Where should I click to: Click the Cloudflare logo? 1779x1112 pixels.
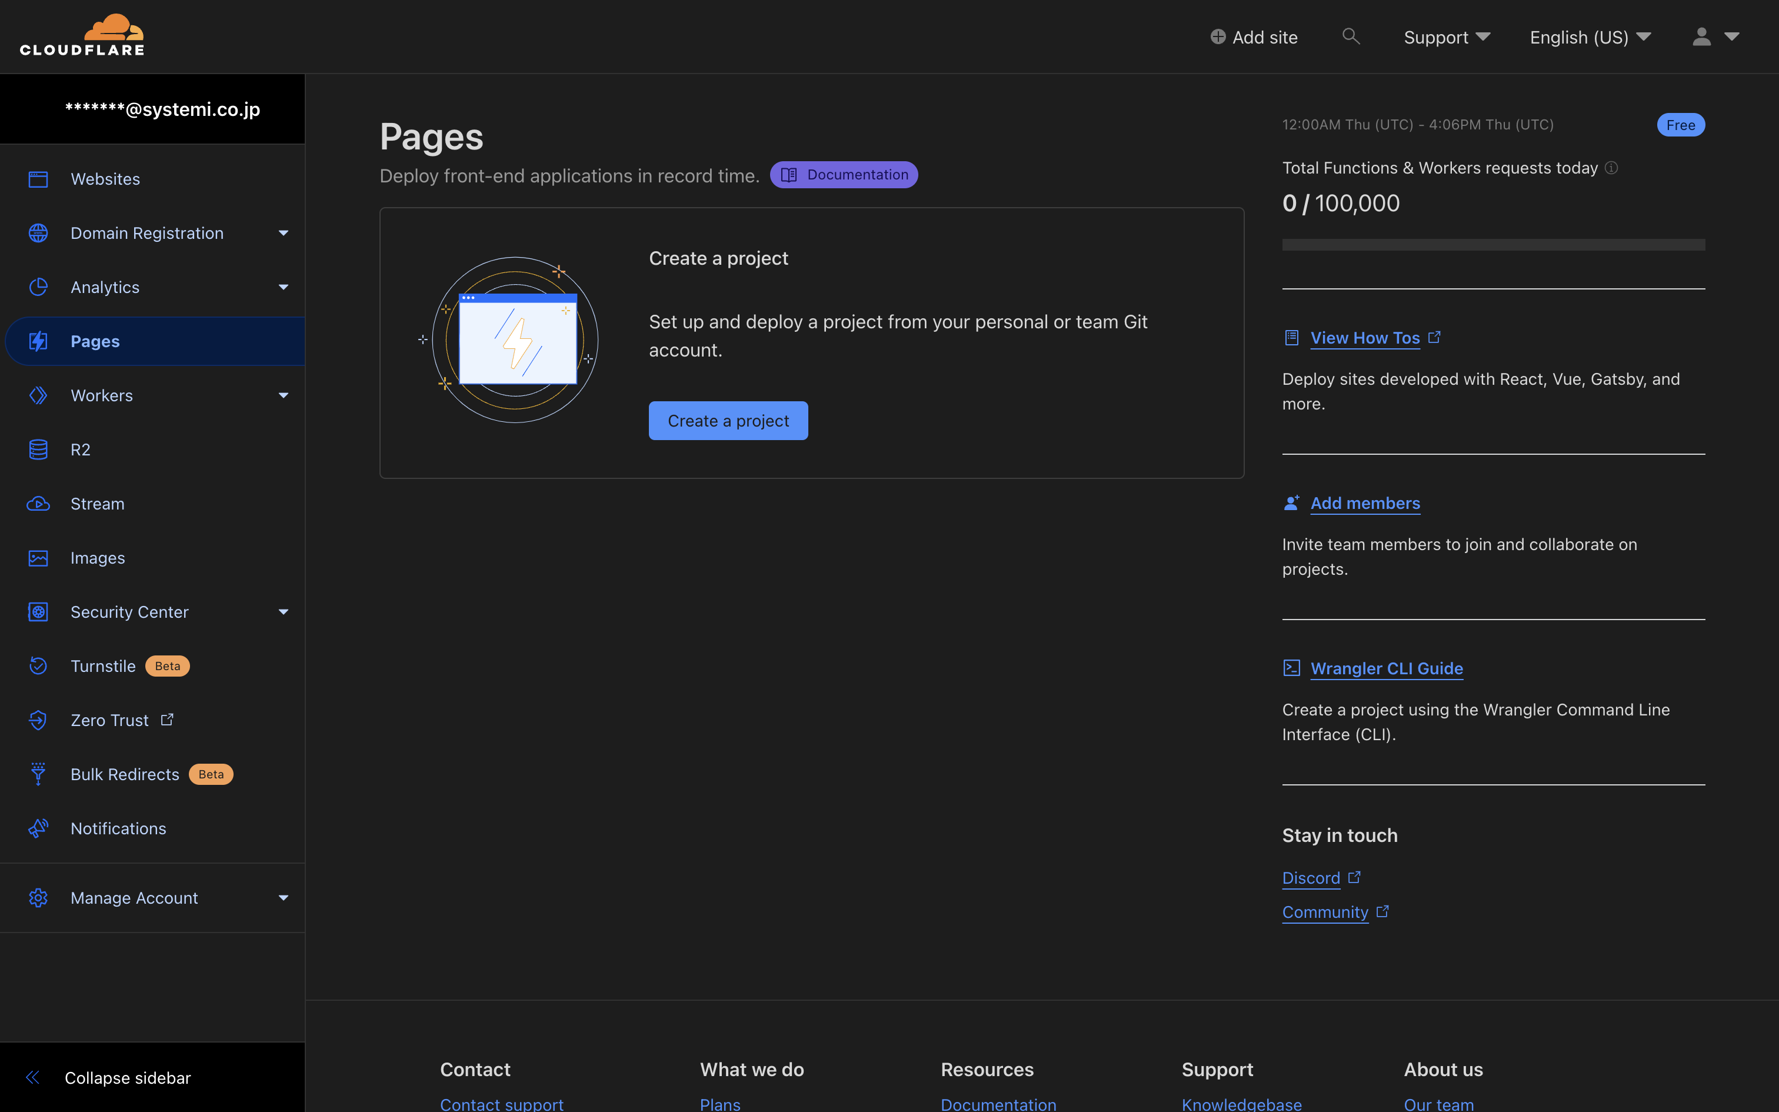coord(82,35)
